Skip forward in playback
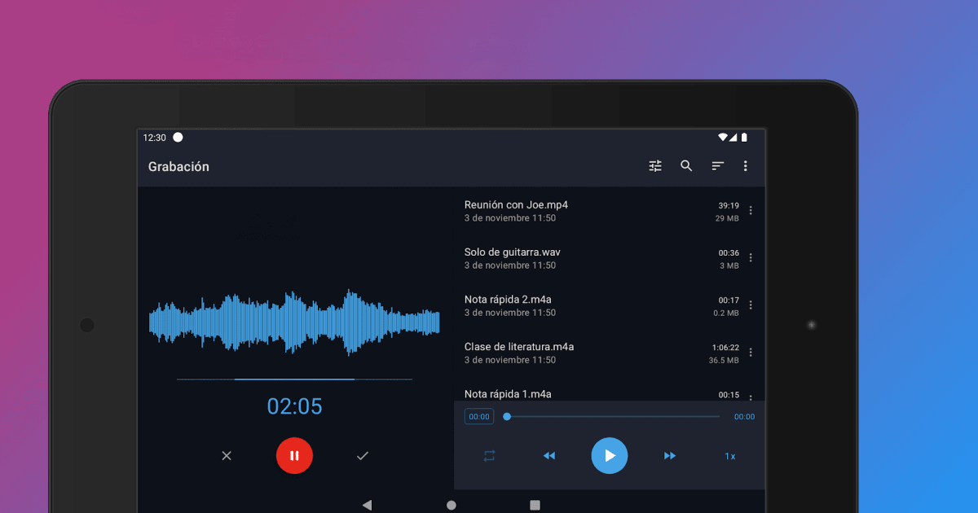 click(669, 456)
